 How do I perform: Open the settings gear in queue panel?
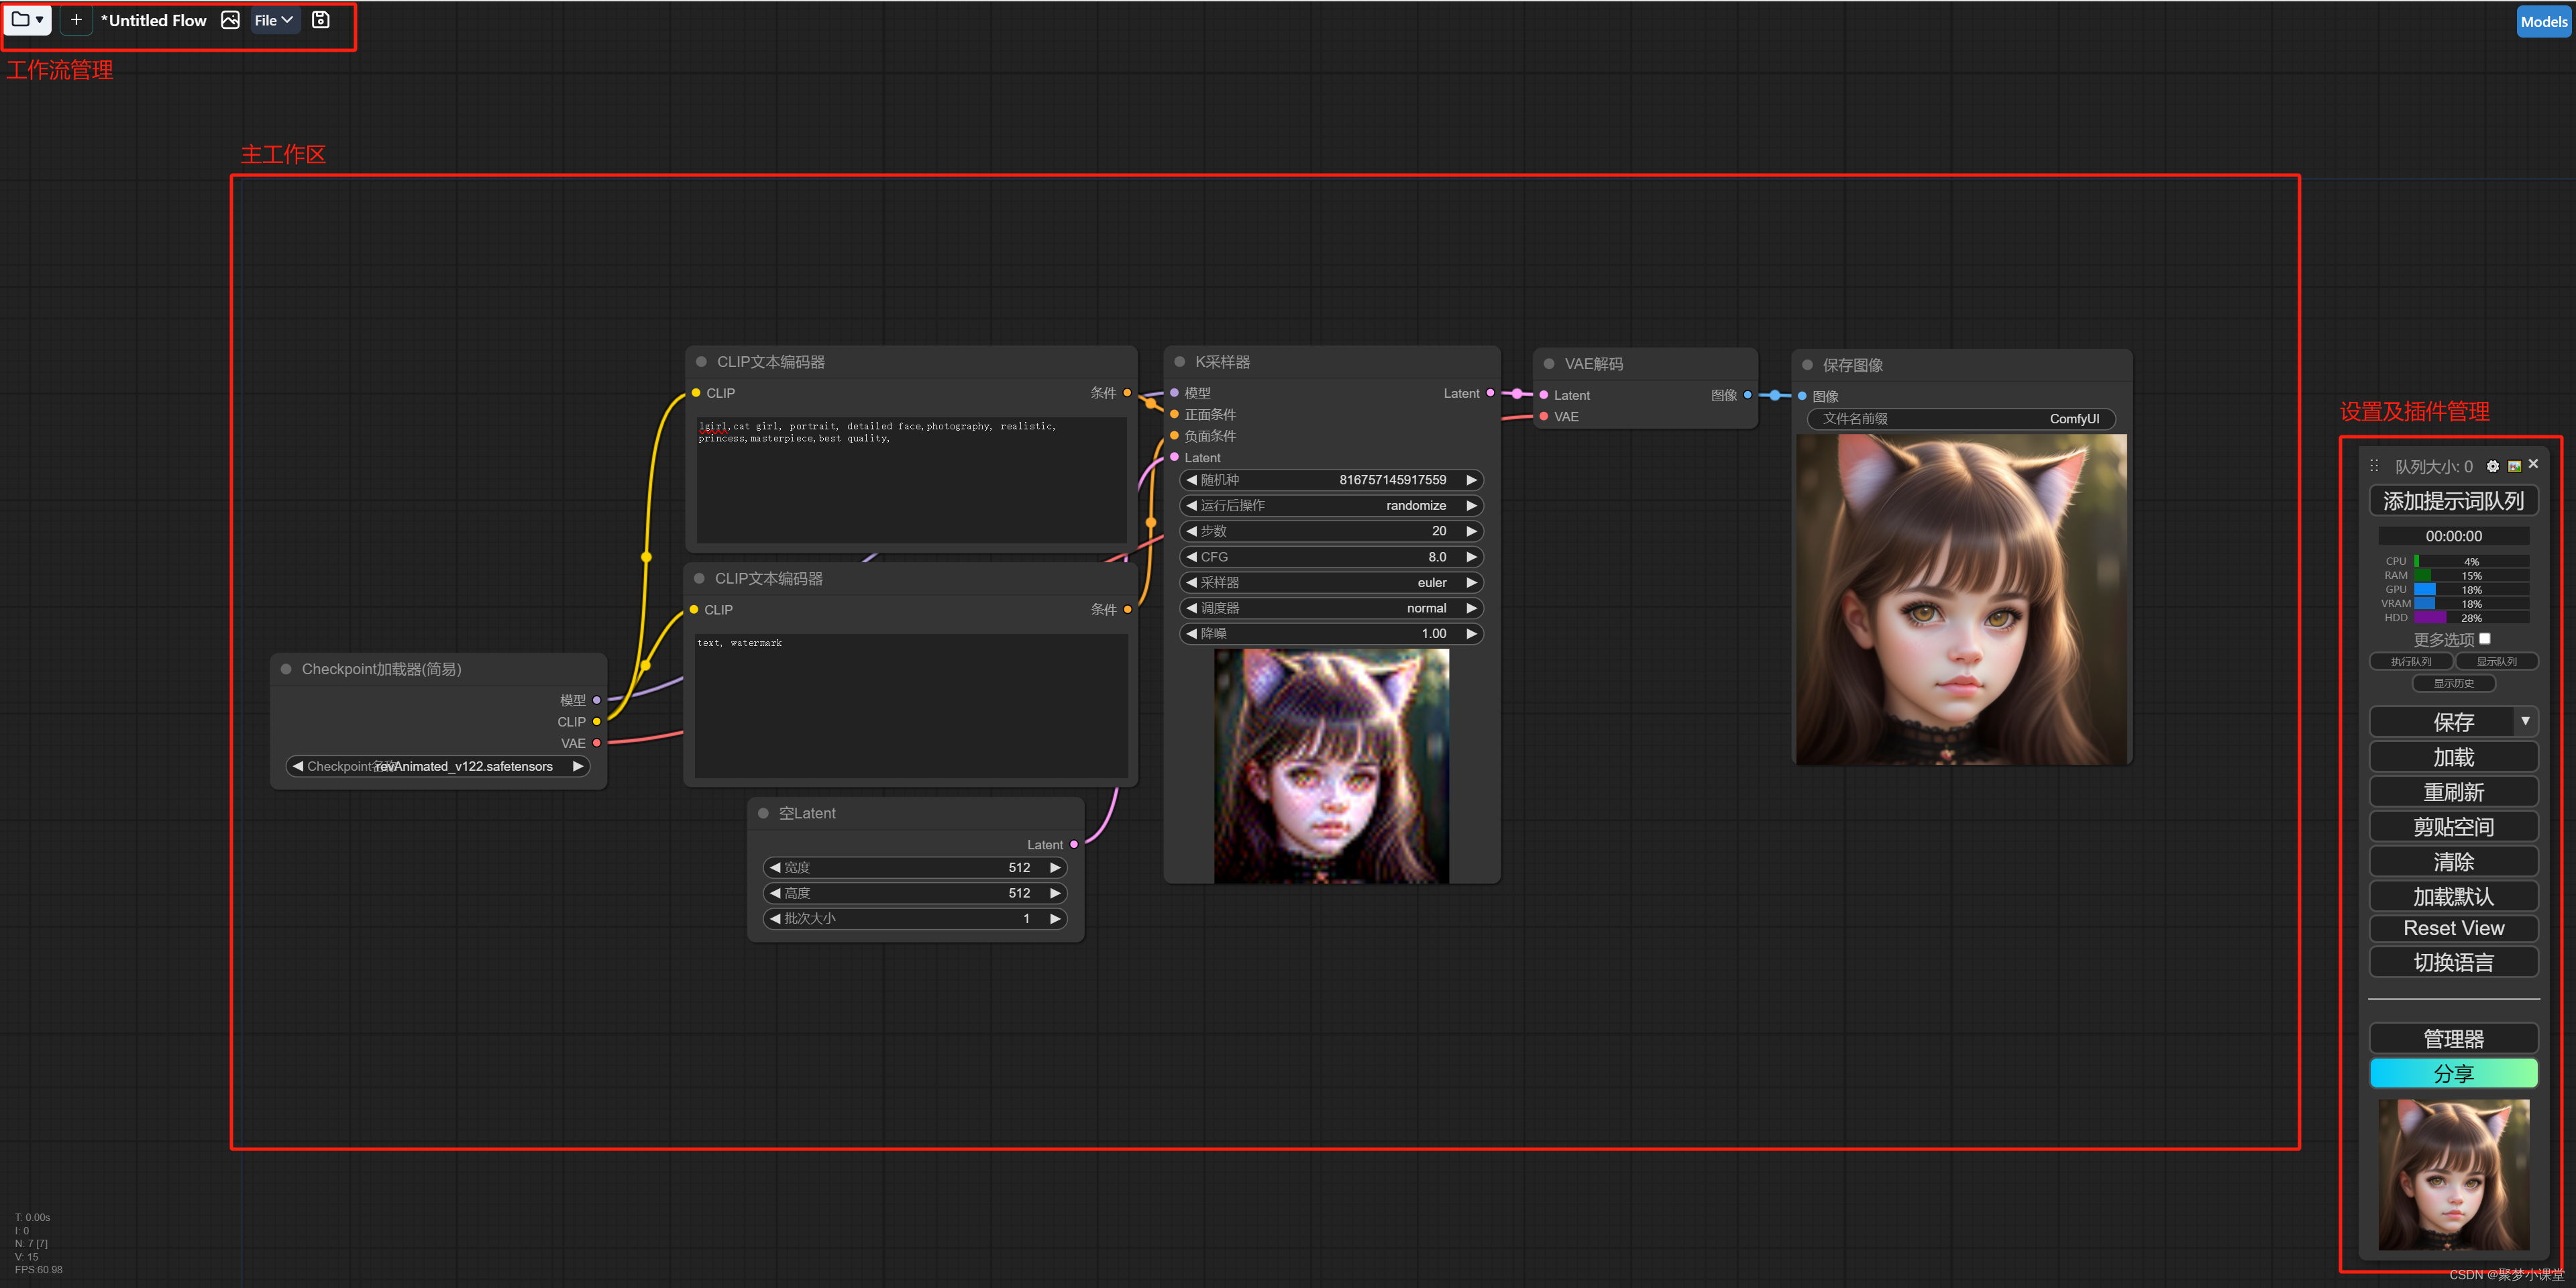pos(2492,466)
